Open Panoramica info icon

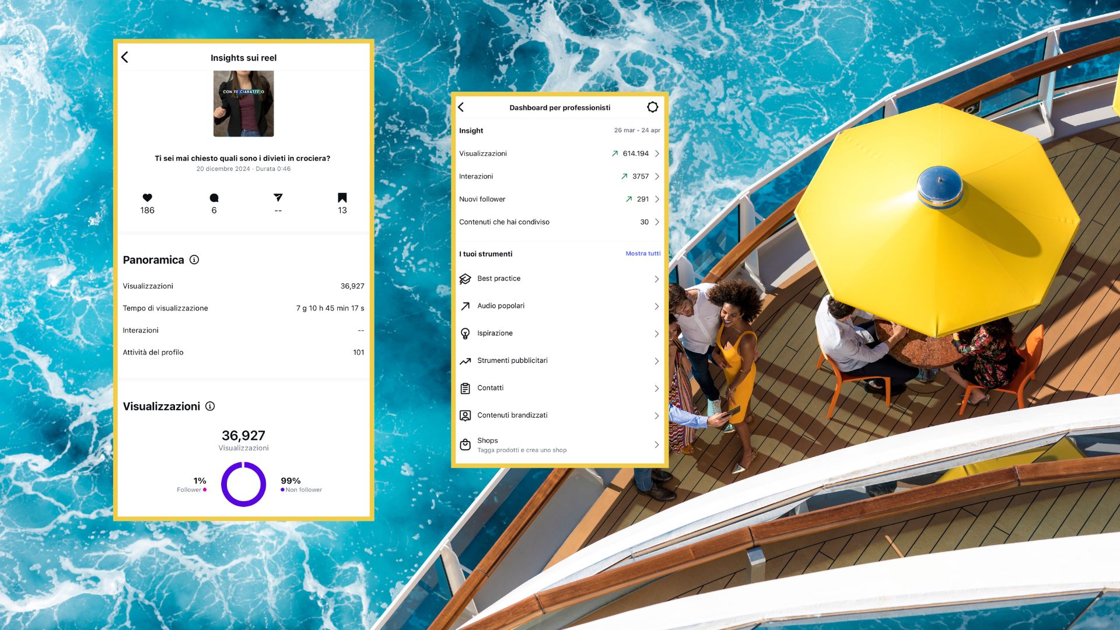point(194,260)
